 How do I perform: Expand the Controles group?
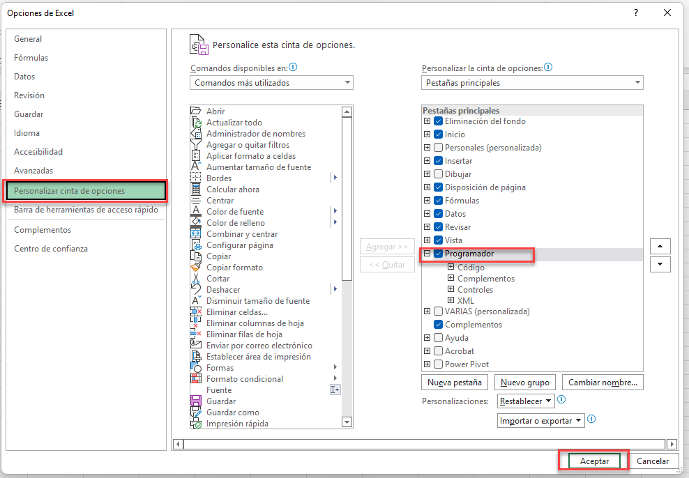(x=450, y=288)
